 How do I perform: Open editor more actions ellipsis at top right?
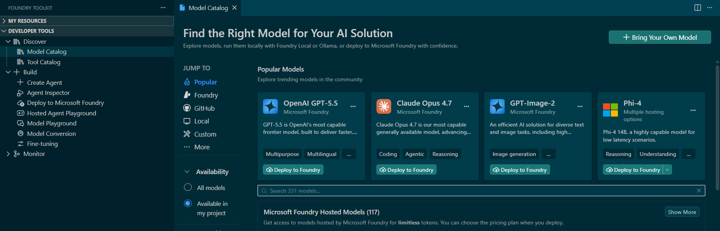coord(710,8)
